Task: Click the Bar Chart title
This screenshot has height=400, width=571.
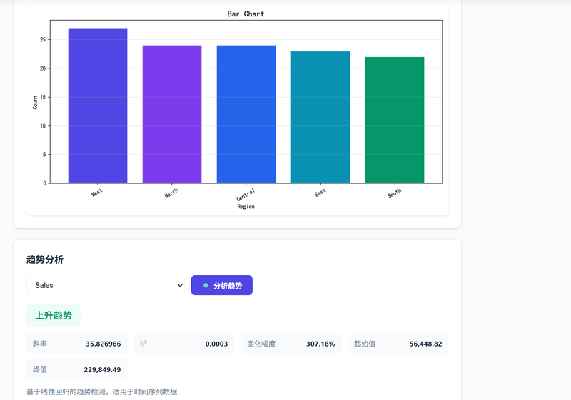Action: point(246,14)
